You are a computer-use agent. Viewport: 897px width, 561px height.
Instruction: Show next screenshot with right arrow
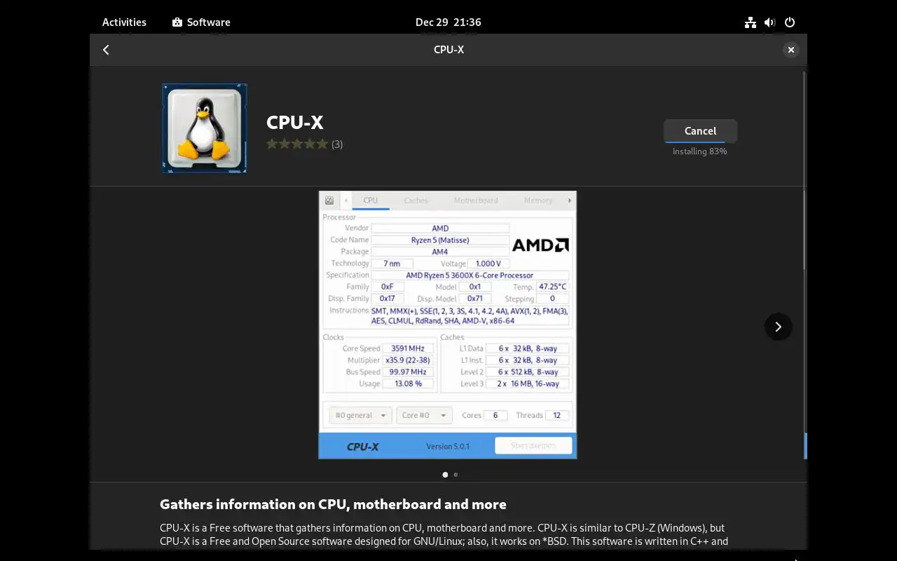tap(778, 326)
